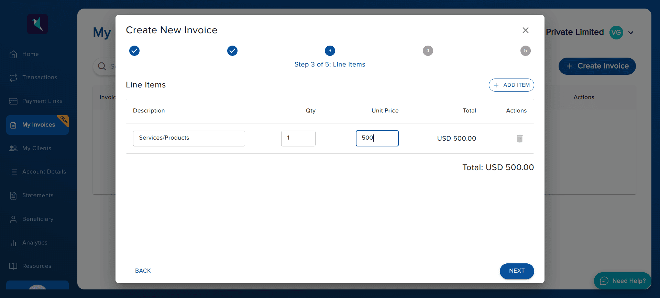Select My Invoices menu item
Viewport: 660px width, 298px height.
[x=38, y=125]
